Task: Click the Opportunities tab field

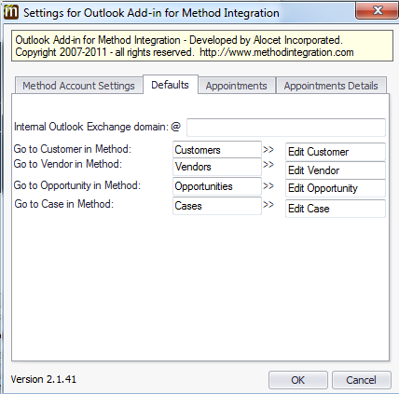Action: 217,186
